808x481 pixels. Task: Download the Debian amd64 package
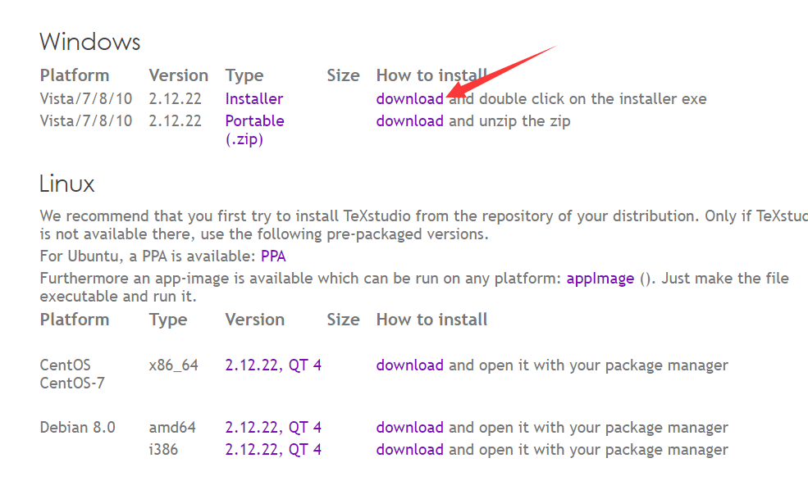click(x=409, y=428)
